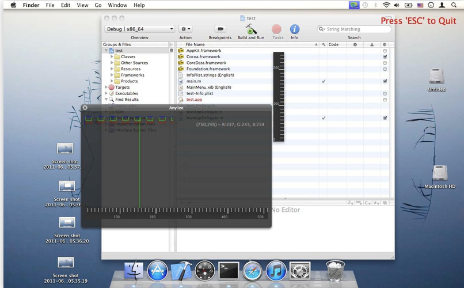This screenshot has width=464, height=288.
Task: Open App Store from the Dock
Action: point(157,271)
